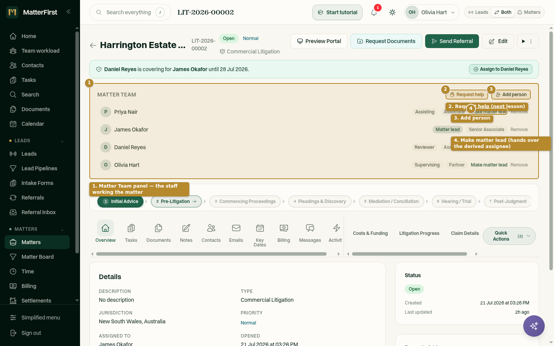Open the Overview tab
The width and height of the screenshot is (554, 346).
[x=105, y=231]
